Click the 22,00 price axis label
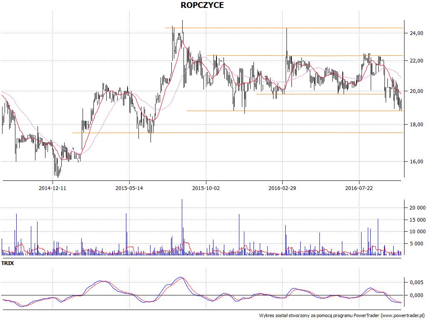 417,61
